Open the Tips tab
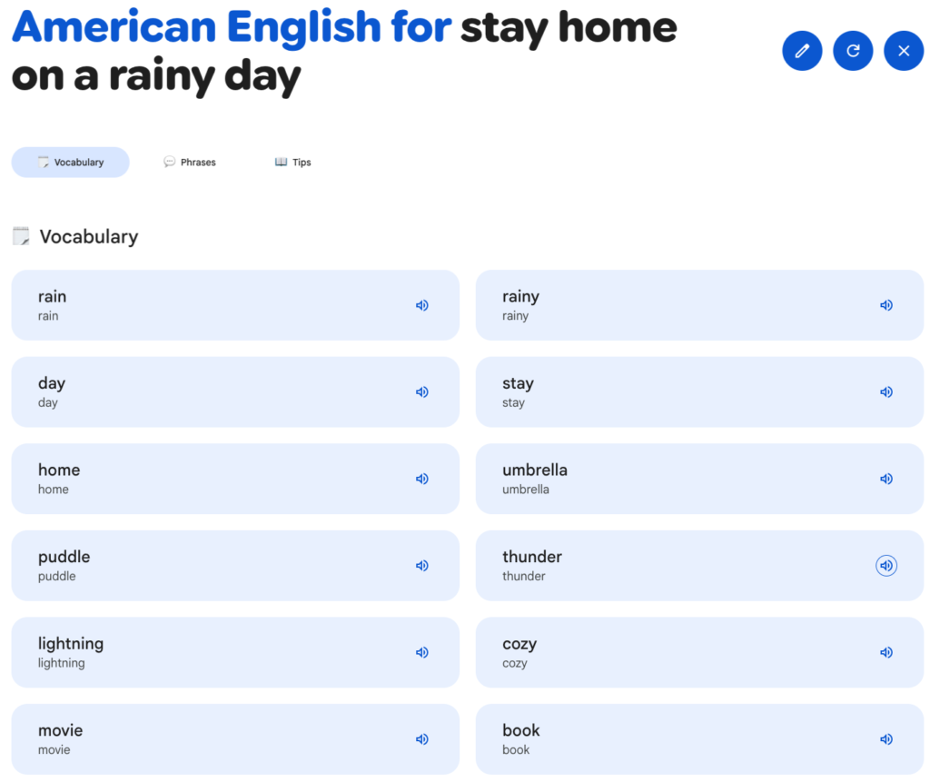 pos(293,162)
